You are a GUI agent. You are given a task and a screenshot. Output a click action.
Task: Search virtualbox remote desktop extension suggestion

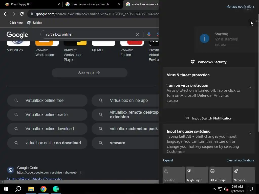(x=125, y=114)
